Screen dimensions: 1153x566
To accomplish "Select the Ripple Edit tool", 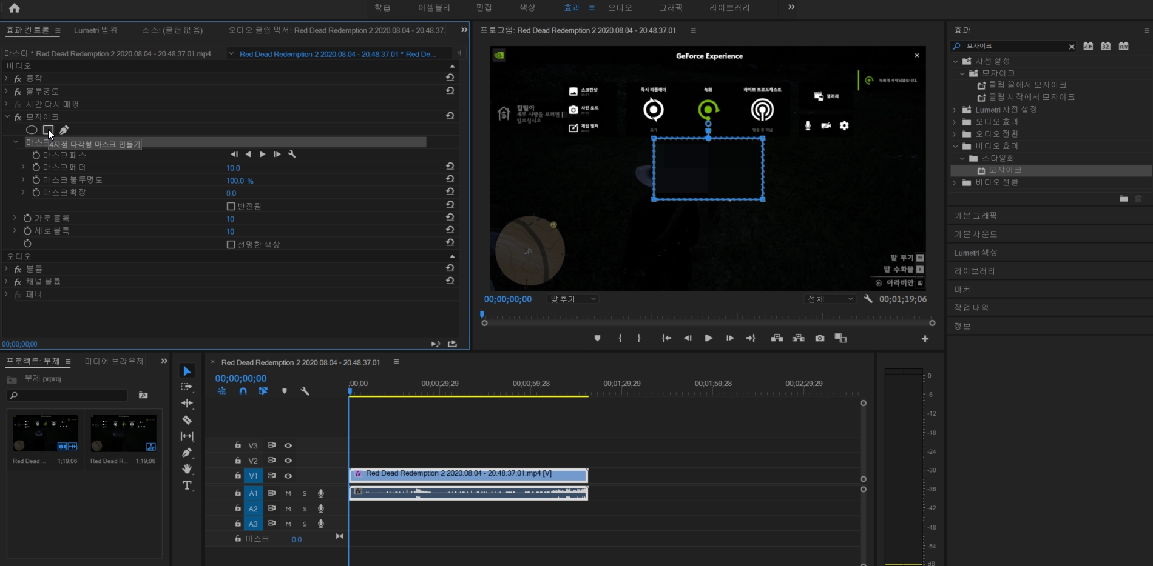I will click(x=187, y=403).
